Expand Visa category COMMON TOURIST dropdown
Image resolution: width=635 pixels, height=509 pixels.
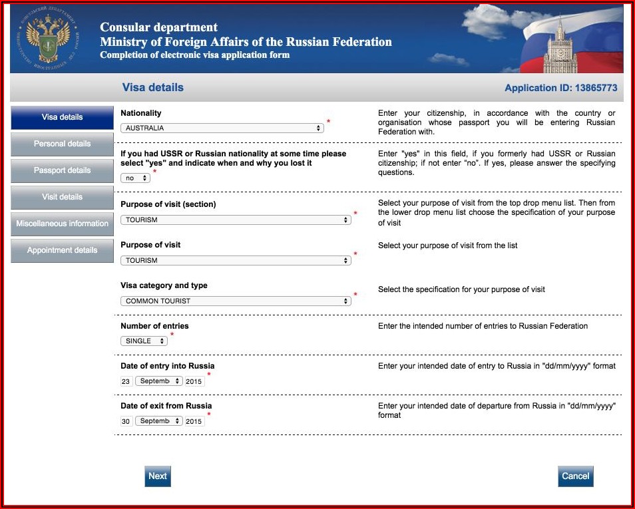pos(236,301)
